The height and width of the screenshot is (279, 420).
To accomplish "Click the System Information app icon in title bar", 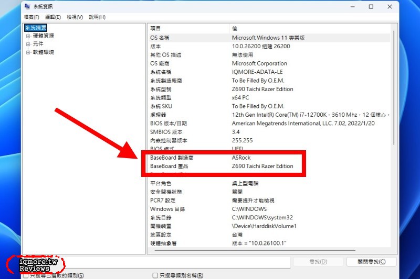I will 27,6.
